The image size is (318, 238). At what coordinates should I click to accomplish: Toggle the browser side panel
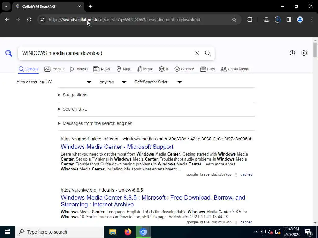[288, 20]
